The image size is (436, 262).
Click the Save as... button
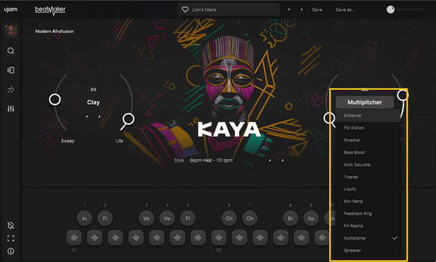pos(345,10)
